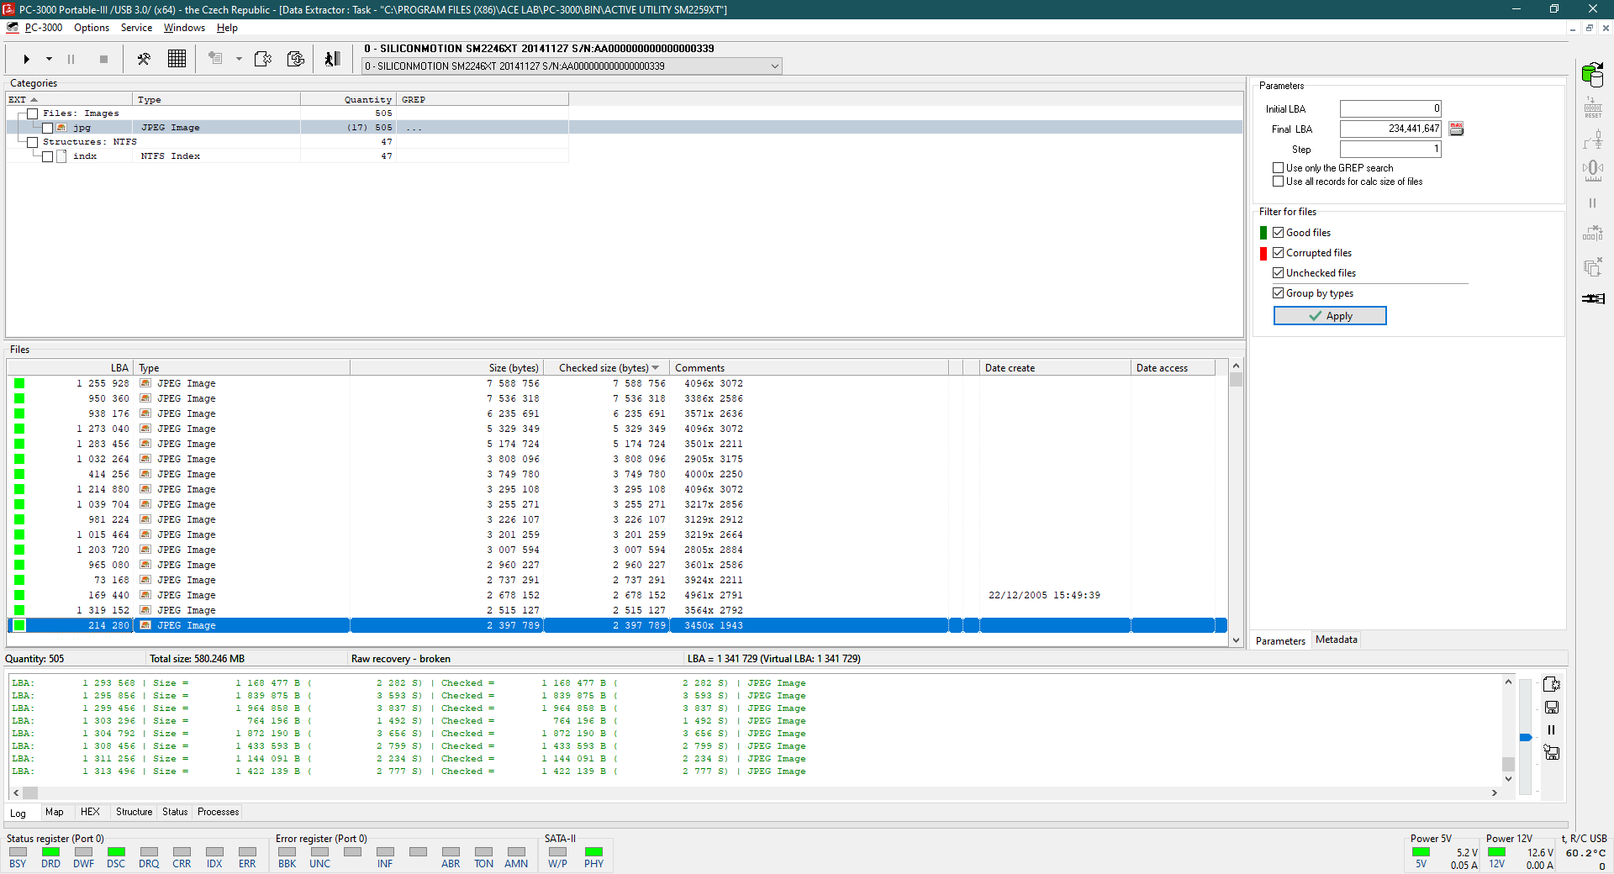Open the SILICONMOTION drive selection dropdown

coord(774,66)
